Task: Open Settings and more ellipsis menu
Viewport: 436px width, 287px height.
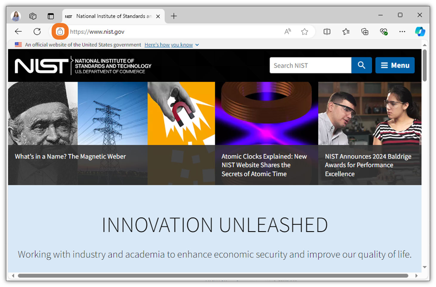Action: [x=402, y=32]
